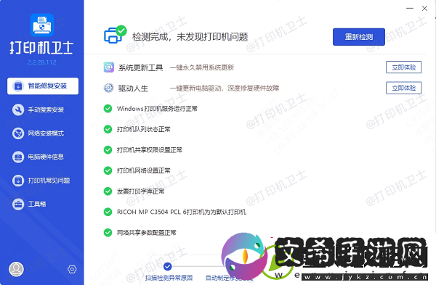Click the 一键永久禁用系统更新 description

click(202, 67)
